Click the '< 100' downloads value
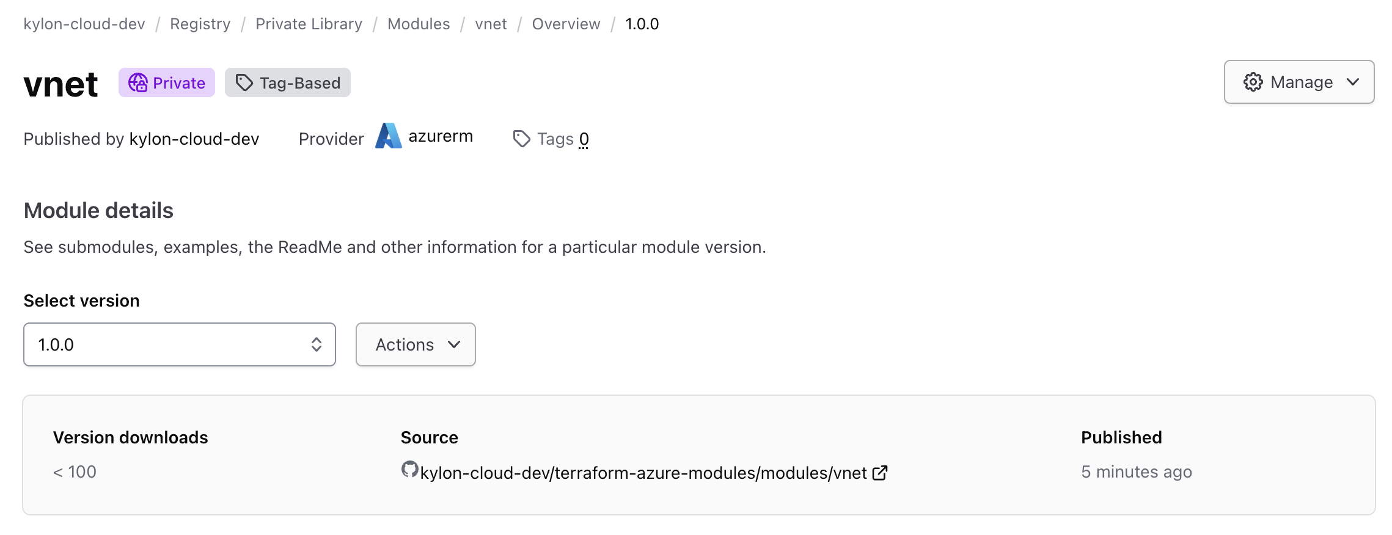 (75, 471)
